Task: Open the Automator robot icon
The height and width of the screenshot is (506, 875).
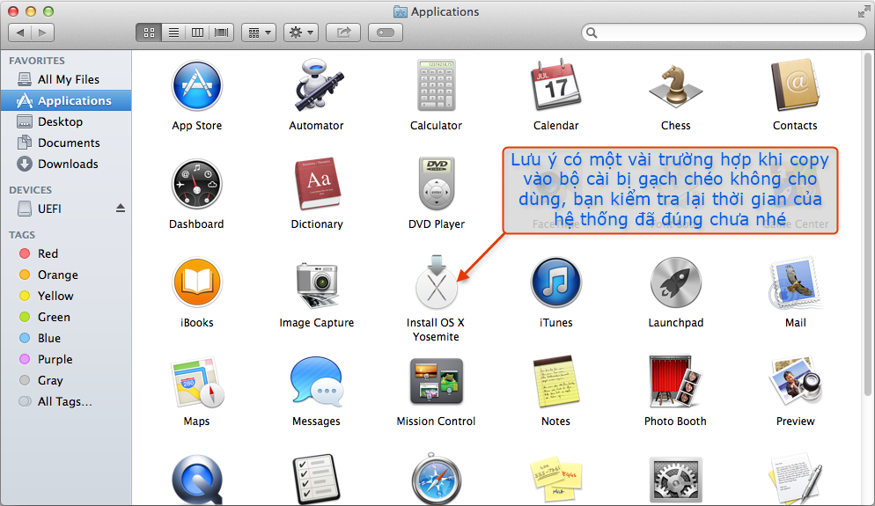Action: pyautogui.click(x=316, y=85)
